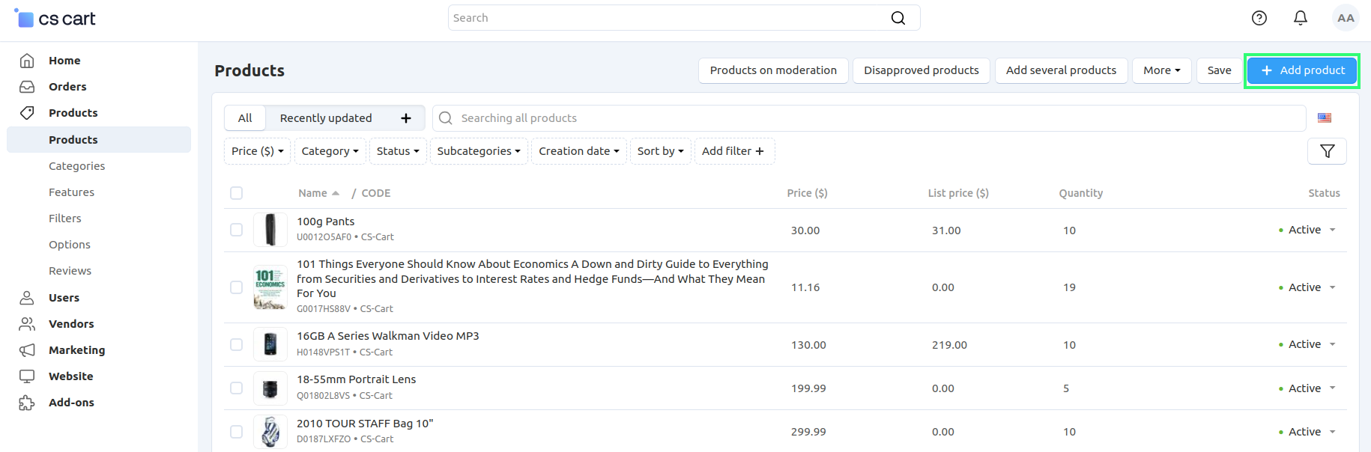Go to Features in the sidebar submenu
This screenshot has width=1371, height=452.
[x=72, y=192]
